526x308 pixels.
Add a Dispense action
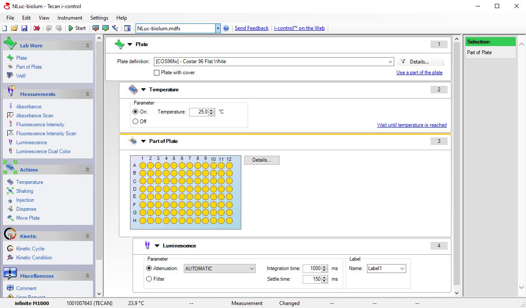point(26,209)
